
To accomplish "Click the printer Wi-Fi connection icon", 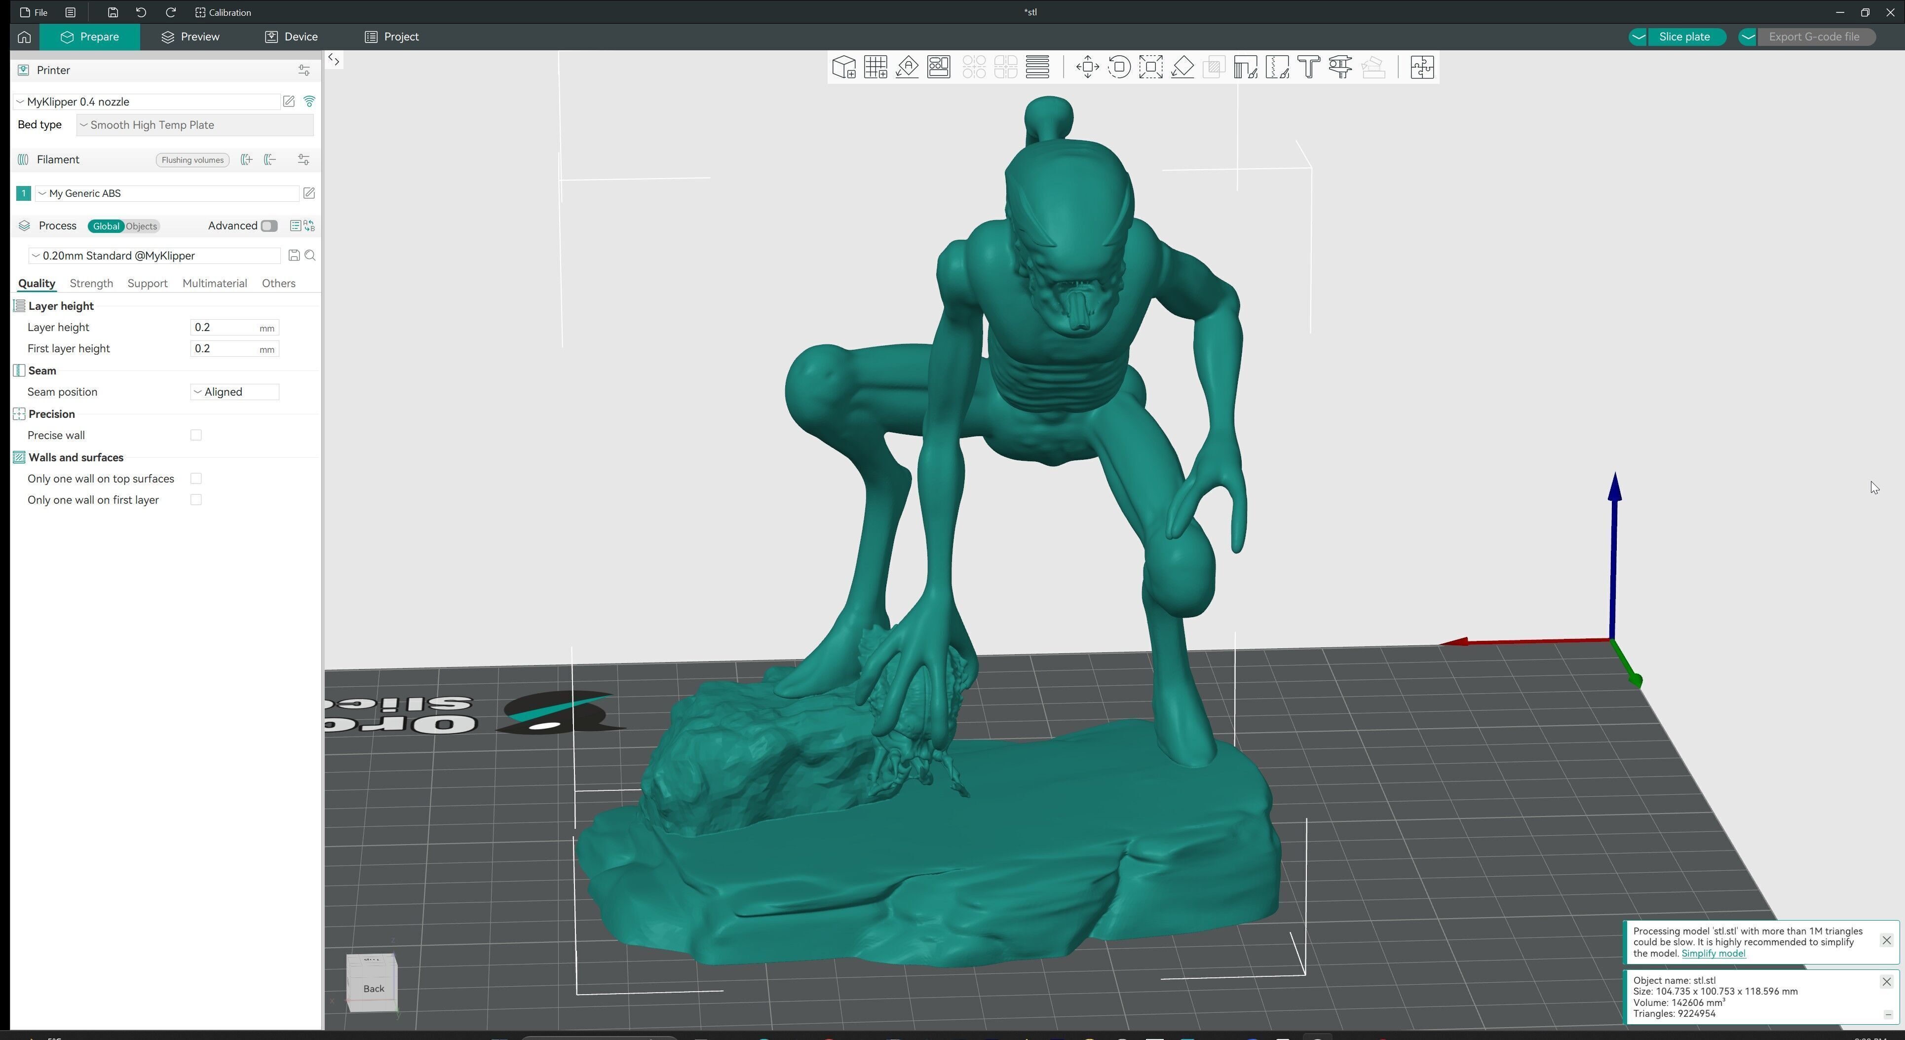I will coord(309,102).
